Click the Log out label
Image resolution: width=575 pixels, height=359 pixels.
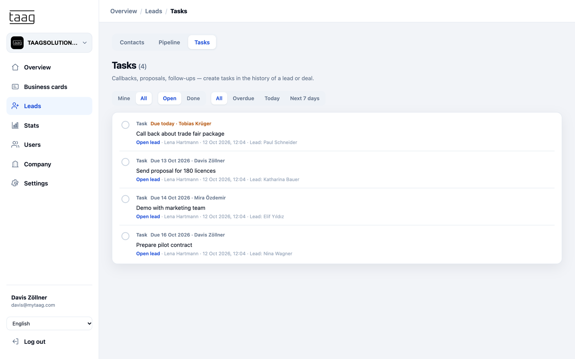(35, 342)
